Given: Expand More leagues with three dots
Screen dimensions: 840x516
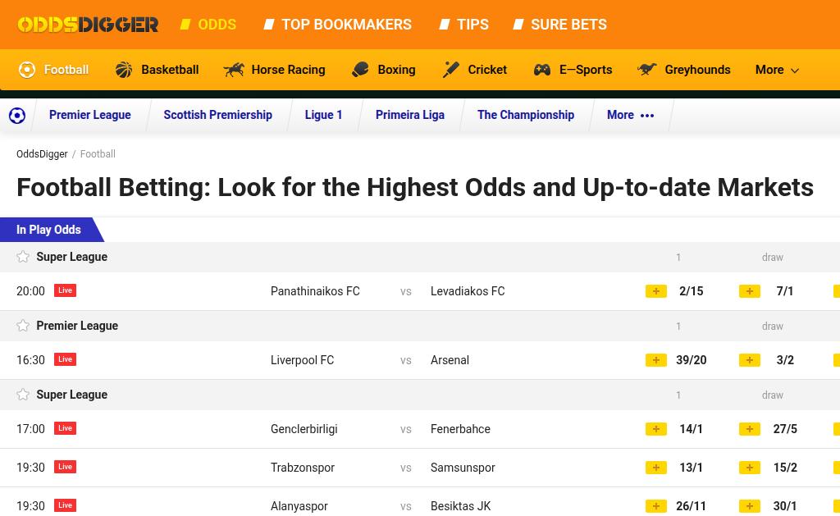Looking at the screenshot, I should (x=631, y=115).
